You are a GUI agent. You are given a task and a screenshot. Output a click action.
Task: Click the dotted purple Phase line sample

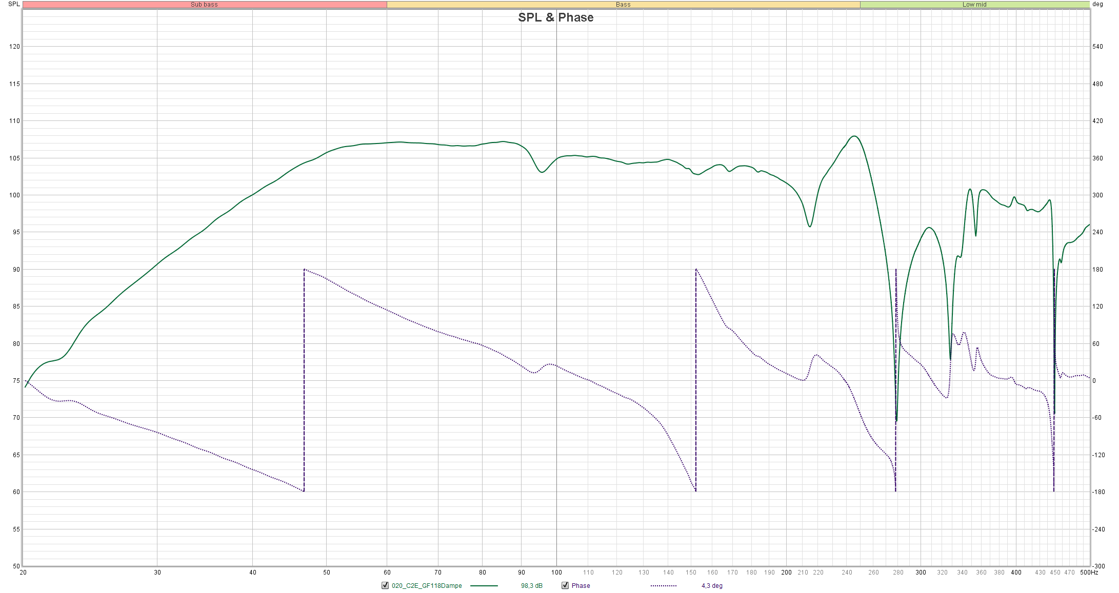point(664,586)
